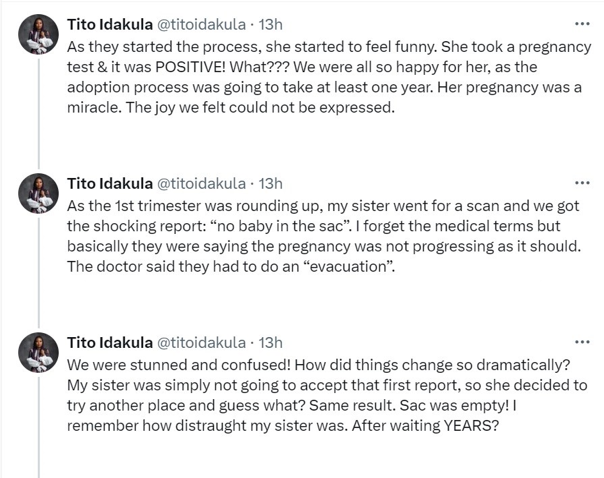Click the @titoidakula handle on the pregnancy test tweet
The image size is (604, 478).
click(x=201, y=24)
